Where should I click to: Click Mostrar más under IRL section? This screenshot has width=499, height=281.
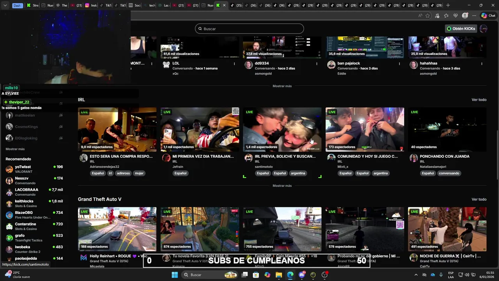click(282, 186)
